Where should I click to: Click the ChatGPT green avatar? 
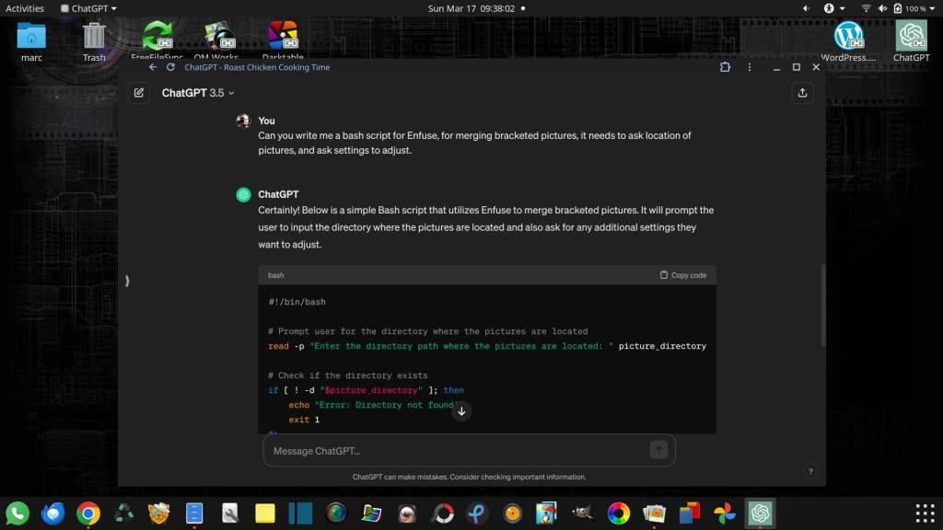point(243,195)
